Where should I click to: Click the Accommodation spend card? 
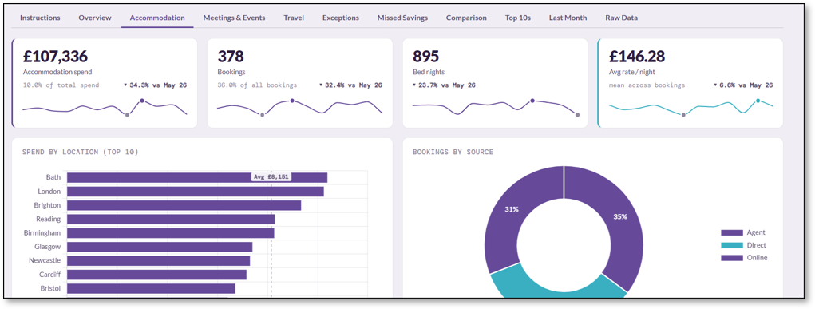point(105,83)
